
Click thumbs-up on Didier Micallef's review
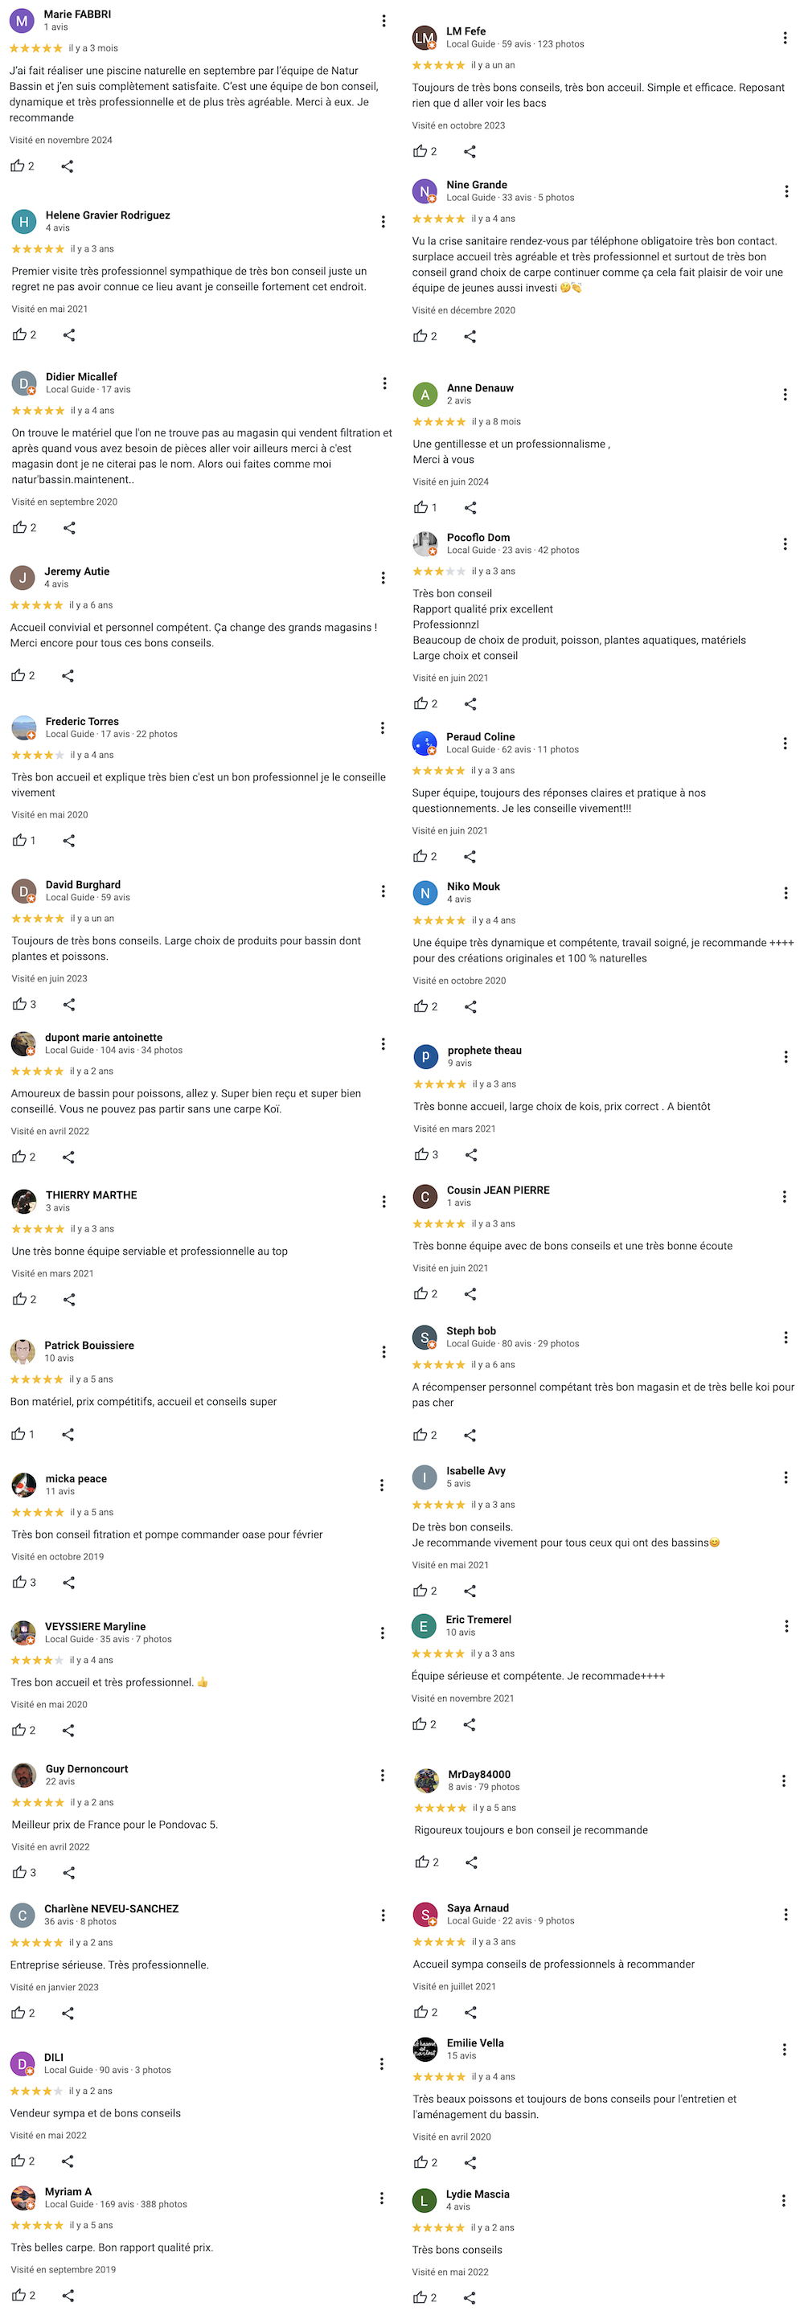[x=19, y=527]
